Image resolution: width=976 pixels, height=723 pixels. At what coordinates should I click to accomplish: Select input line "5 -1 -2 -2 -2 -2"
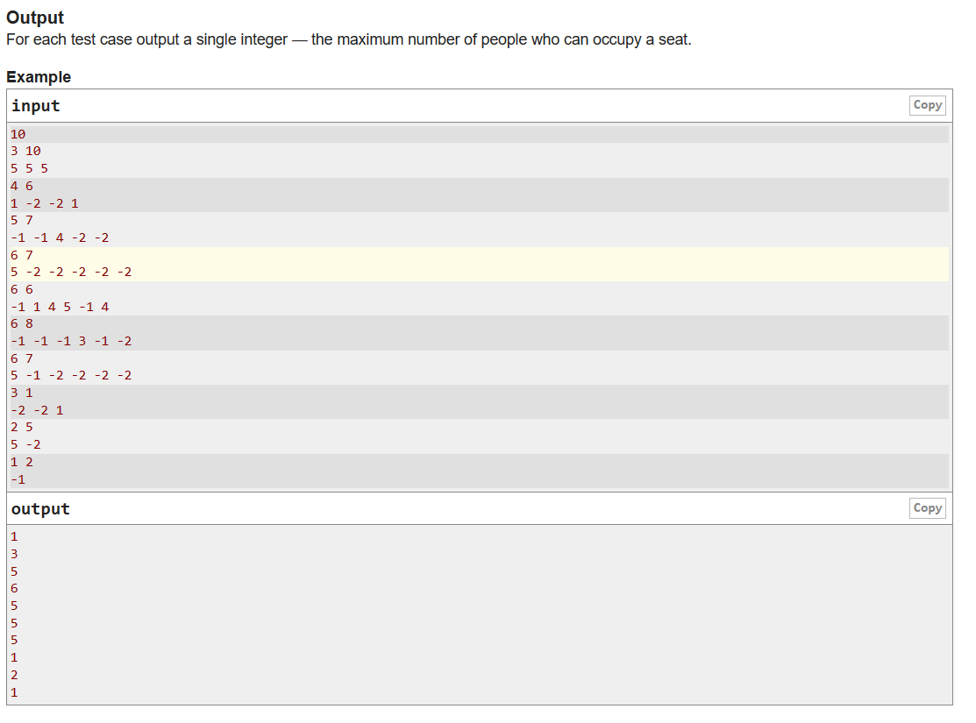71,375
